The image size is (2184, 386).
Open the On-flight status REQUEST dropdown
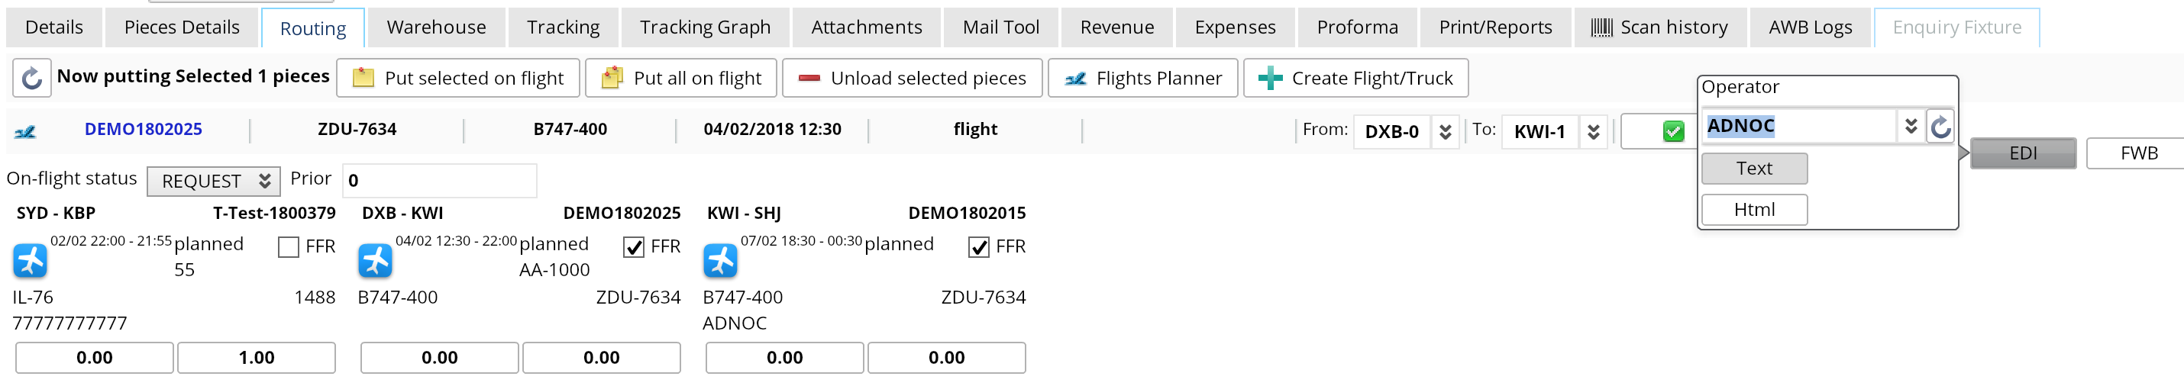214,181
